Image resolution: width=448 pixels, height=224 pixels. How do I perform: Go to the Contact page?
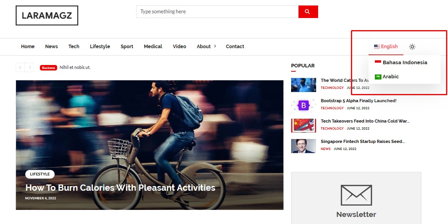click(235, 46)
